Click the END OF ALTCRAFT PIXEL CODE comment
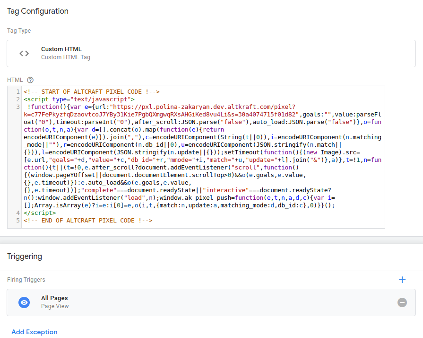The width and height of the screenshot is (423, 338). (88, 221)
